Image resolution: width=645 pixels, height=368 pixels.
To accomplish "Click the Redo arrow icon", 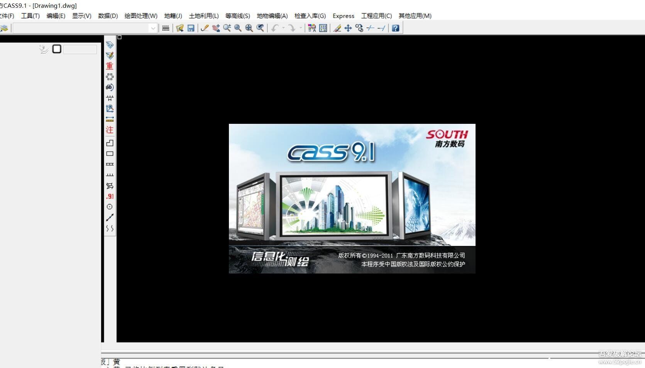I will point(292,28).
